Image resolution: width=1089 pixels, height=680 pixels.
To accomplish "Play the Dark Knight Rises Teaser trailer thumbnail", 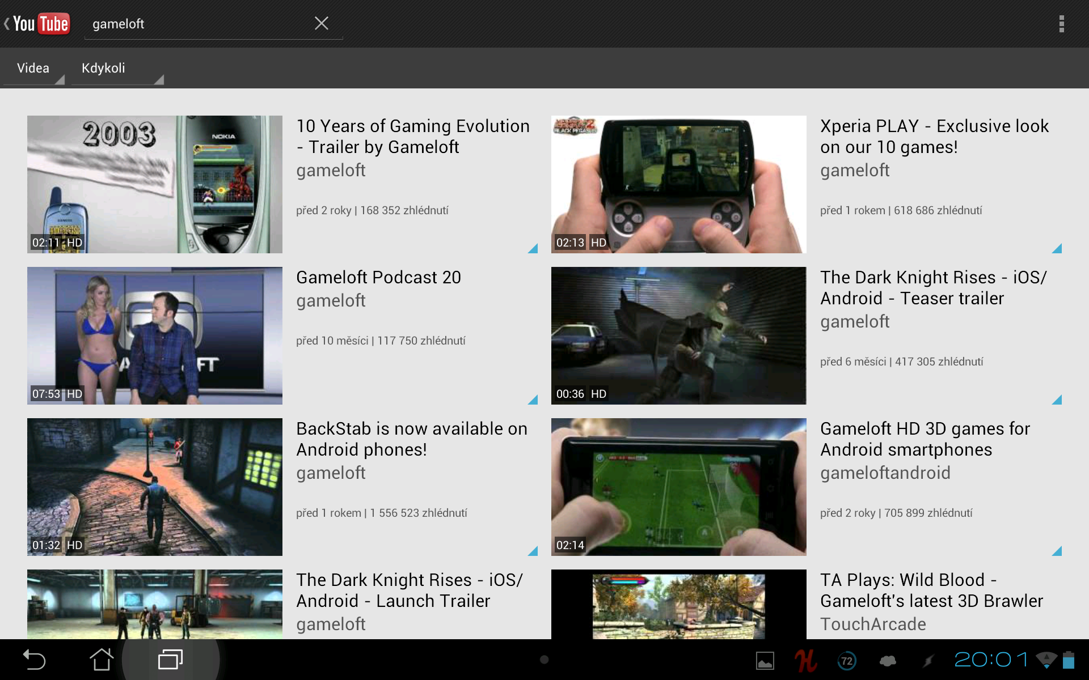I will coord(679,335).
